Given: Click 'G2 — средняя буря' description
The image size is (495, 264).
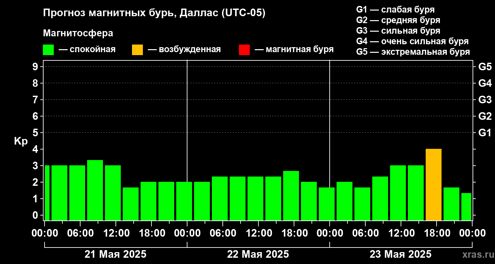Looking at the screenshot, I should click(x=398, y=20).
